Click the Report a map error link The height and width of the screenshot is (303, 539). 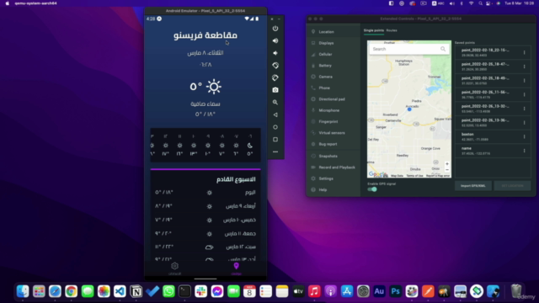tap(438, 176)
